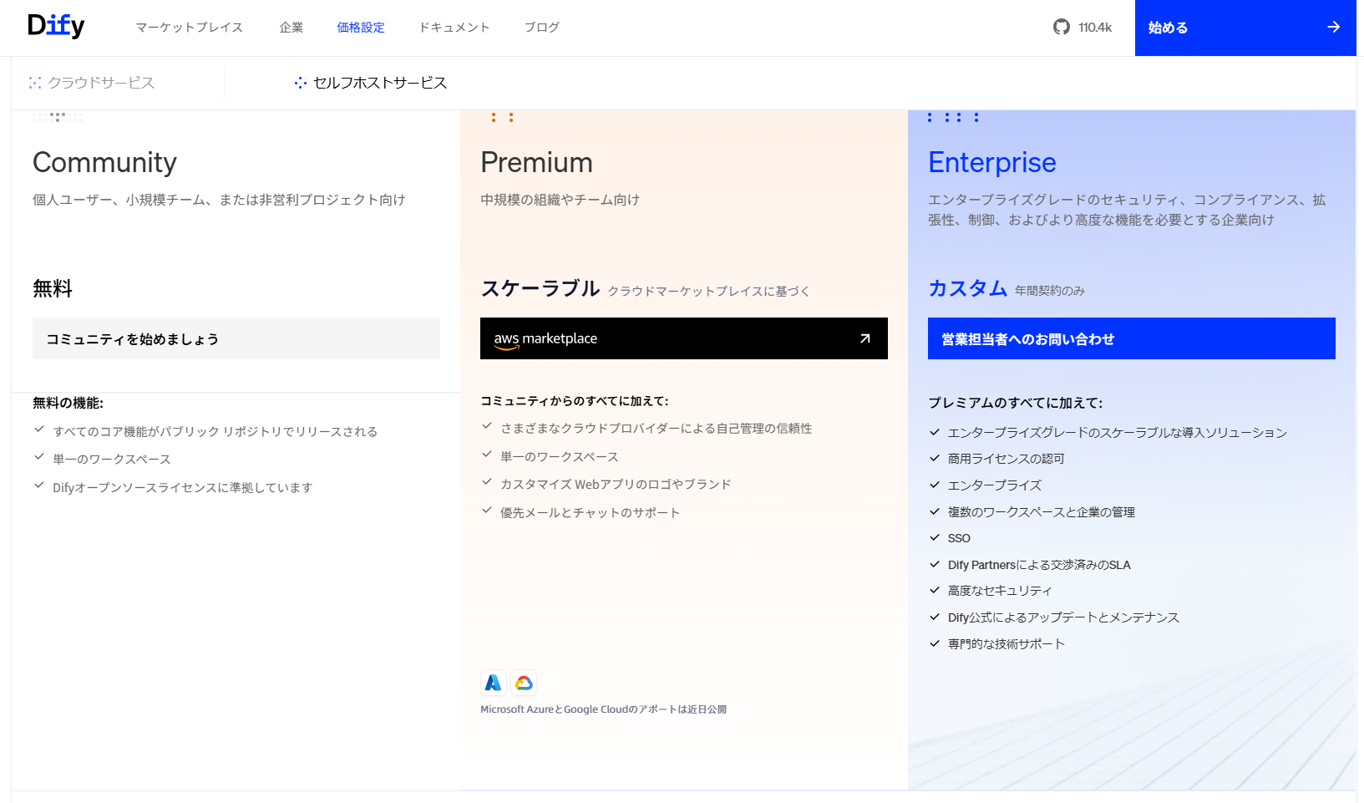Click the カスタム price label
Screen dimensions: 1364x803
click(x=968, y=288)
